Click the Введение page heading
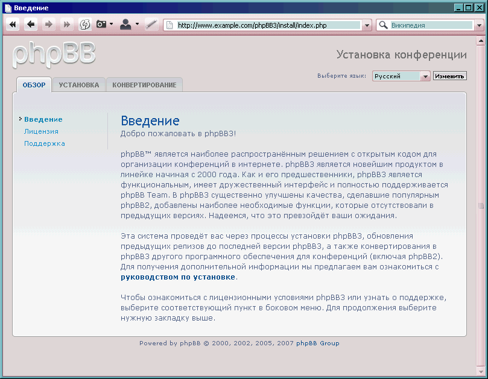 click(x=150, y=121)
